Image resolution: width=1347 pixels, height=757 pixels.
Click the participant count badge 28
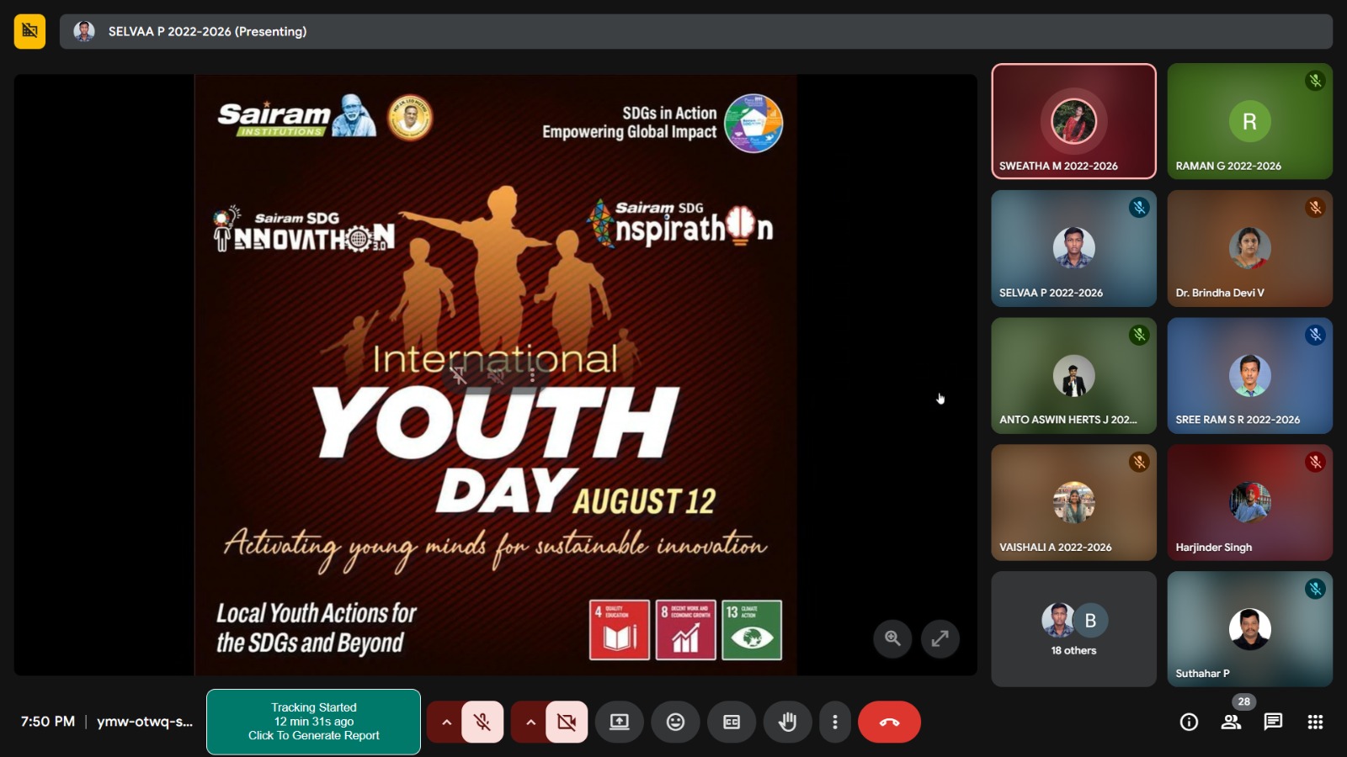1243,701
